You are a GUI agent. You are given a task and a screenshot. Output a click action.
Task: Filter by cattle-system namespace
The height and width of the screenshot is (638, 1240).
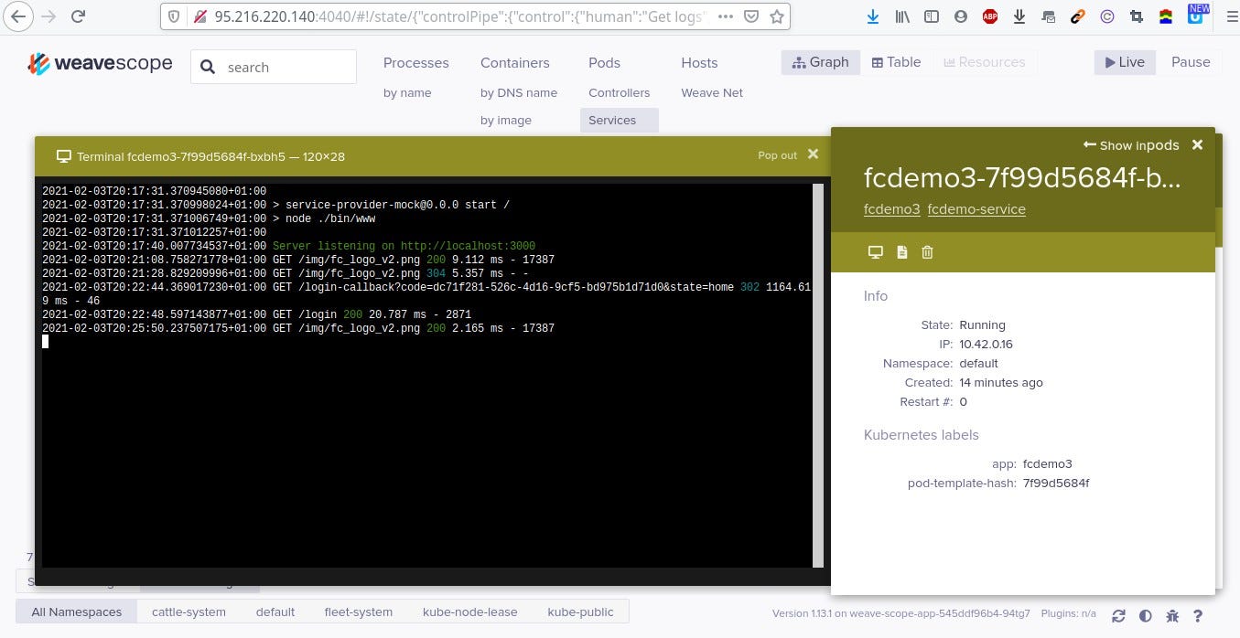(x=189, y=611)
